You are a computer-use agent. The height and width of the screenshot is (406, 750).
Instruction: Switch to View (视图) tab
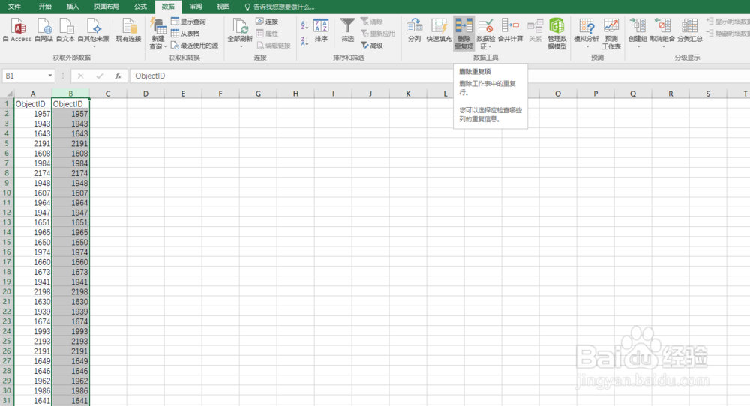click(x=223, y=7)
